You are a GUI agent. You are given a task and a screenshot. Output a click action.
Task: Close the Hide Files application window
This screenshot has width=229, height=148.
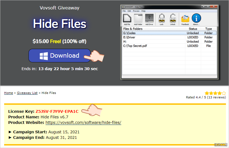pyautogui.click(x=214, y=6)
